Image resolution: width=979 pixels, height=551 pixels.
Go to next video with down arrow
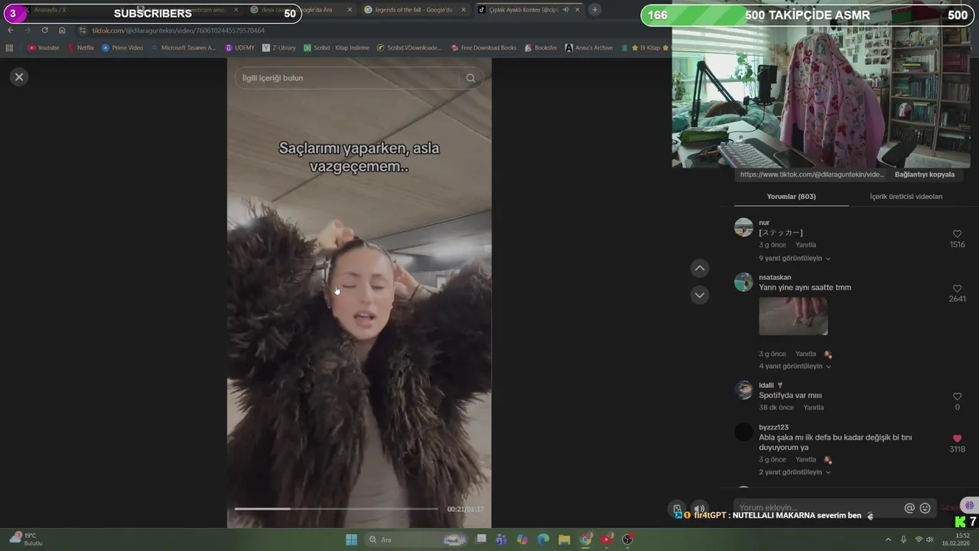click(700, 295)
